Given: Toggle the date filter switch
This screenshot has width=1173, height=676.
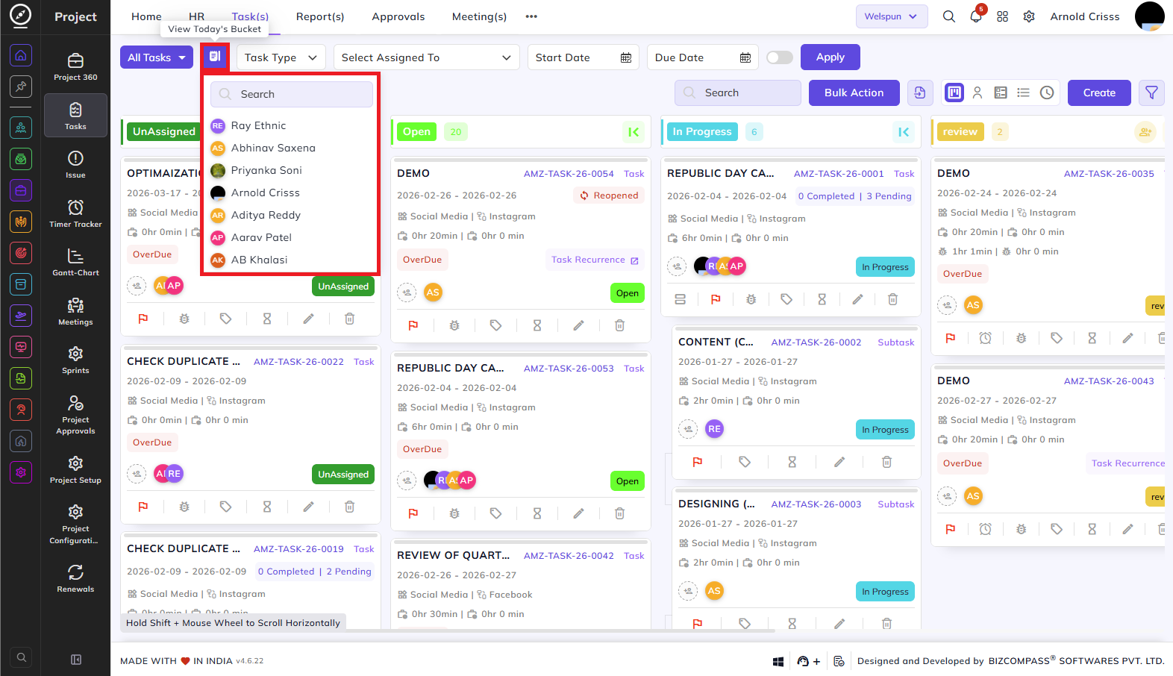Looking at the screenshot, I should coord(780,57).
